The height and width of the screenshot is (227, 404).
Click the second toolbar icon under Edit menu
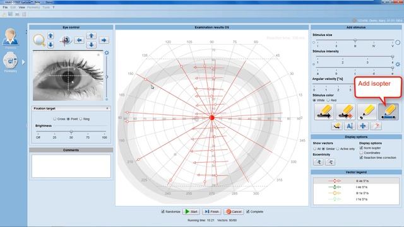coord(11,14)
